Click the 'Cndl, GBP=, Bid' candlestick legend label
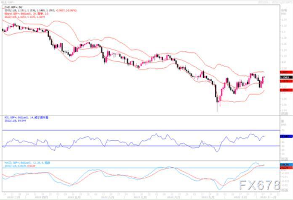Image resolution: width=293 pixels, height=200 pixels. (13, 7)
